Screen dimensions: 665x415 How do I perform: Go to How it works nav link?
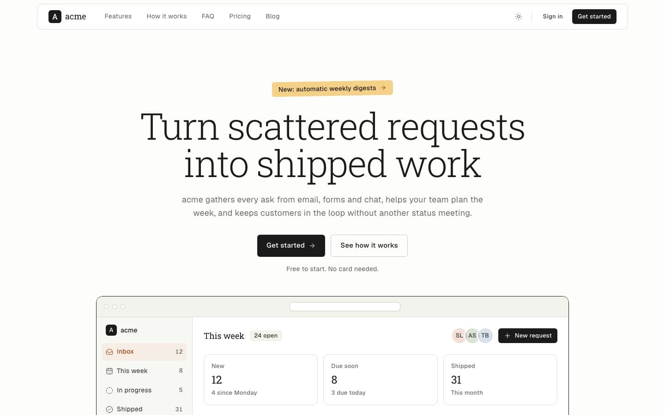click(x=167, y=16)
